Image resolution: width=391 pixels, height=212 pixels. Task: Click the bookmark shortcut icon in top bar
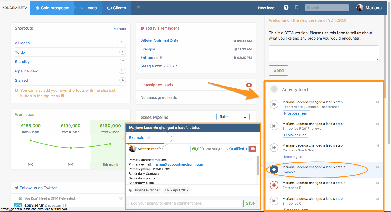tap(297, 8)
